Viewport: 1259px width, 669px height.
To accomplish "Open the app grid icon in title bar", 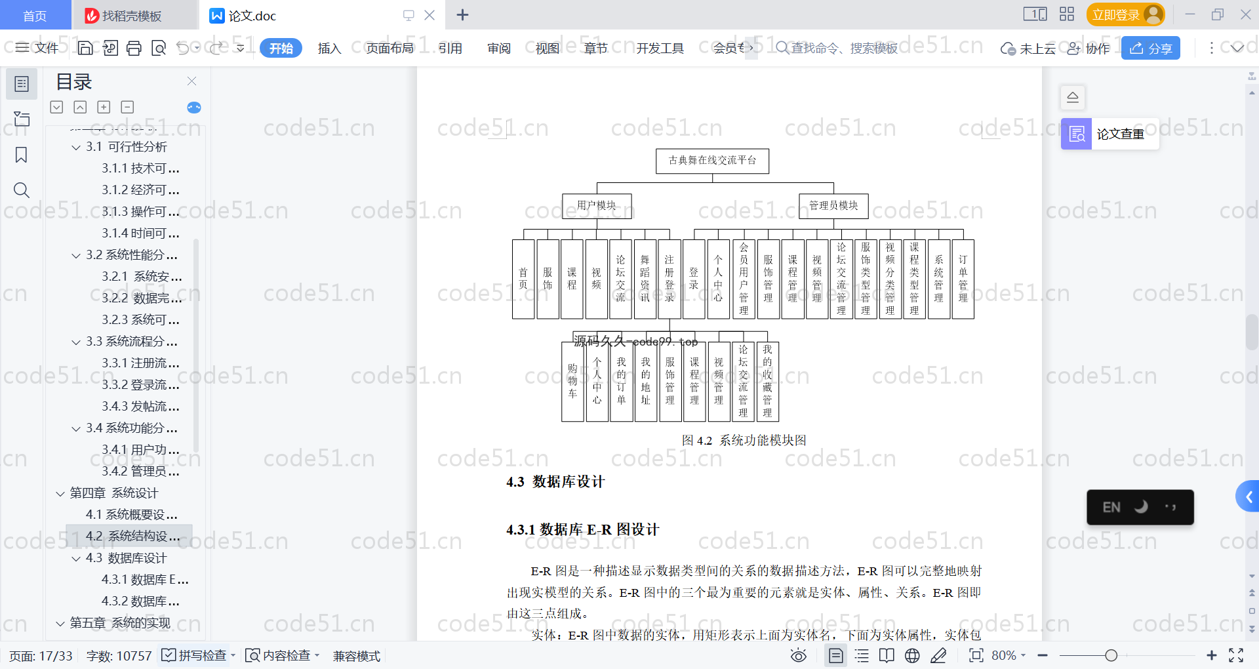I will tap(1067, 14).
